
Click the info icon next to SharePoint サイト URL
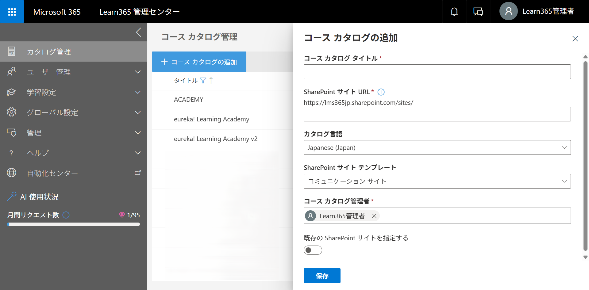[x=381, y=92]
